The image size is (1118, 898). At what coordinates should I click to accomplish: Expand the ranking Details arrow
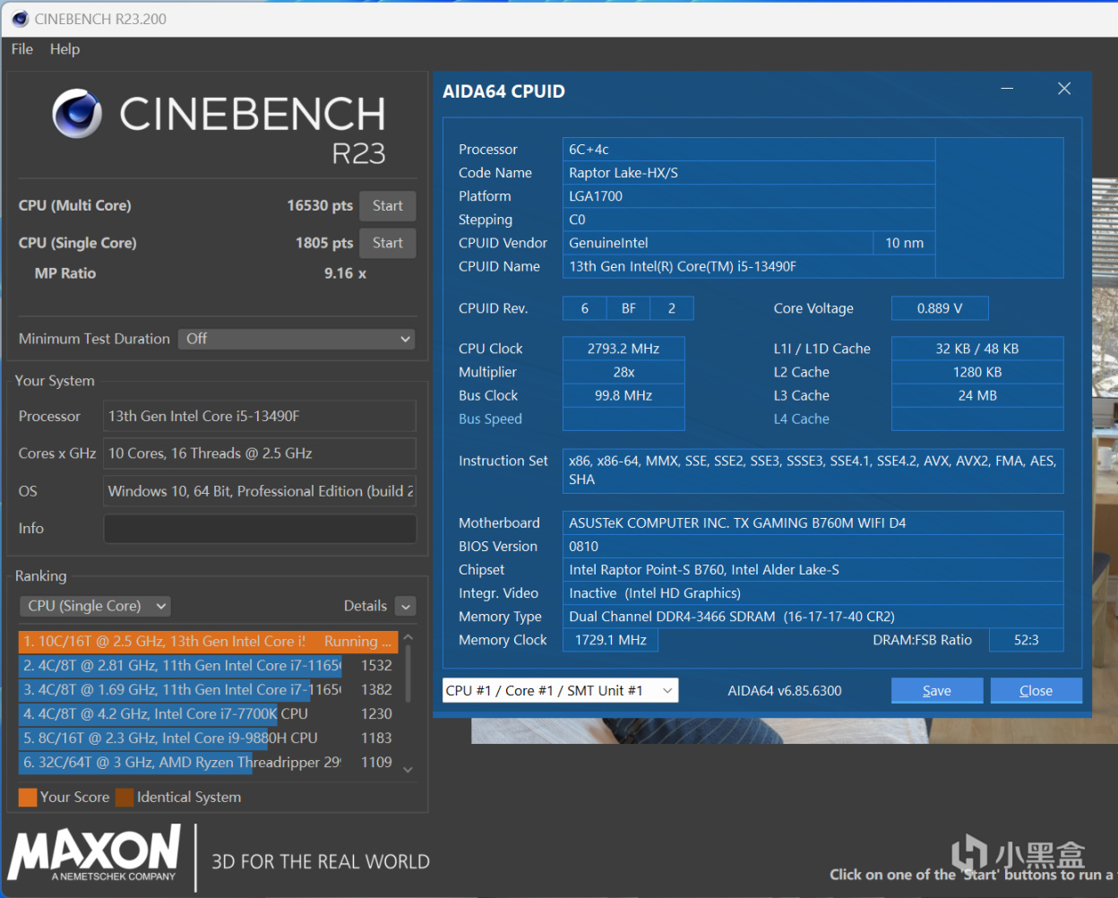pos(406,607)
